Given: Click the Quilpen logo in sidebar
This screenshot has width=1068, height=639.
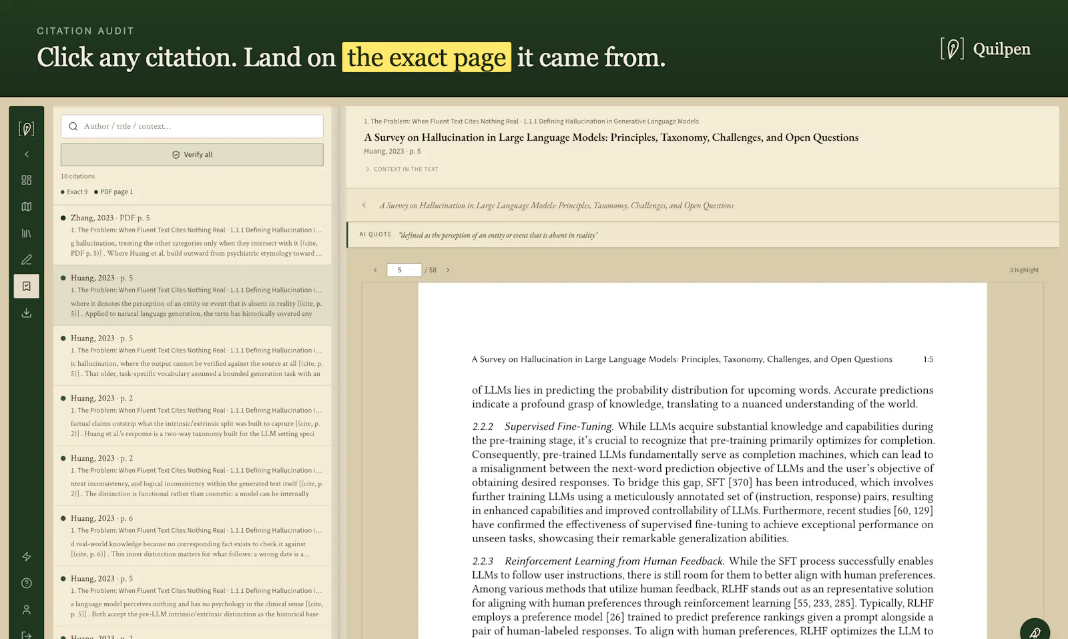Looking at the screenshot, I should (x=27, y=128).
